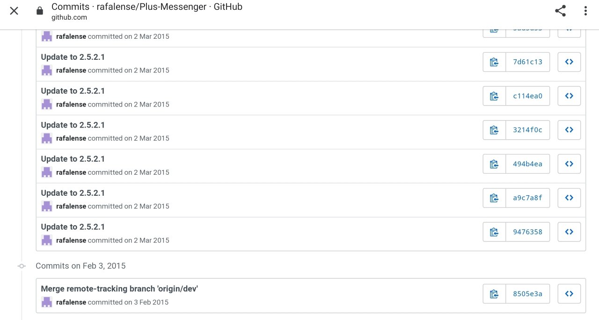
Task: Browse repository at commit 494b4ea
Action: 569,164
